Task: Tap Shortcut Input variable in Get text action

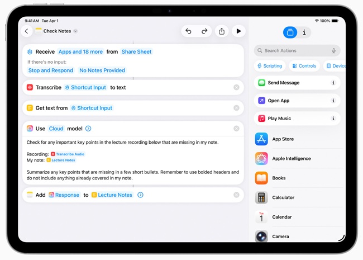Action: pos(92,108)
